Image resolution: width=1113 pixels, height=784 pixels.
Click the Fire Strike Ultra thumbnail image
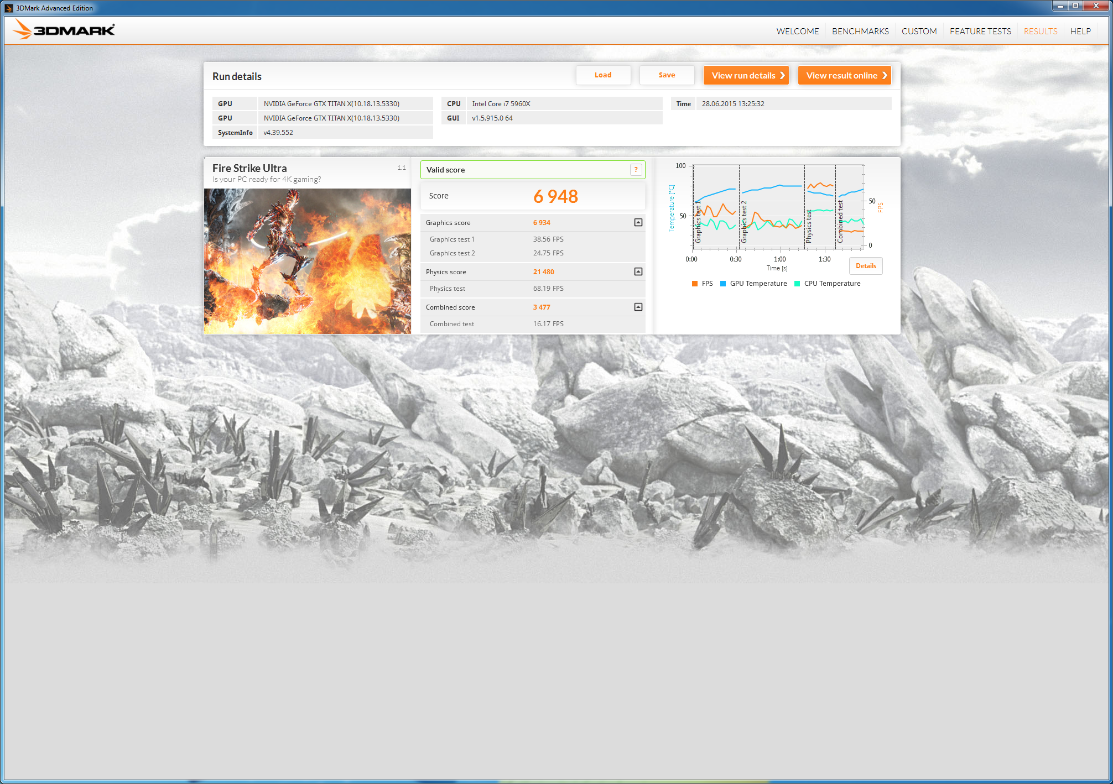pos(308,261)
